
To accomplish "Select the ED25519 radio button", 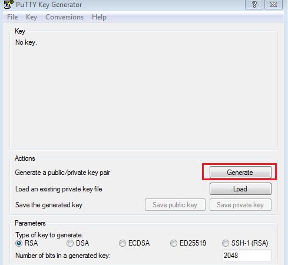I will tap(174, 243).
